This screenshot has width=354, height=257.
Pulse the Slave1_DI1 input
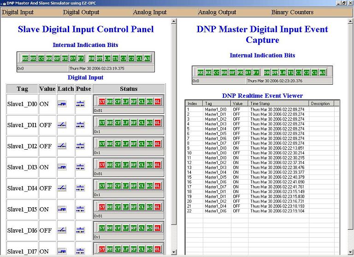pos(80,125)
